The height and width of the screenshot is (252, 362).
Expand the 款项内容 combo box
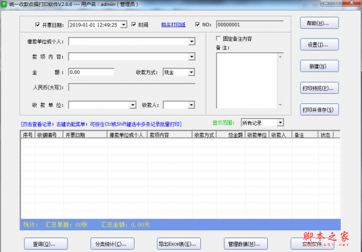(191, 57)
